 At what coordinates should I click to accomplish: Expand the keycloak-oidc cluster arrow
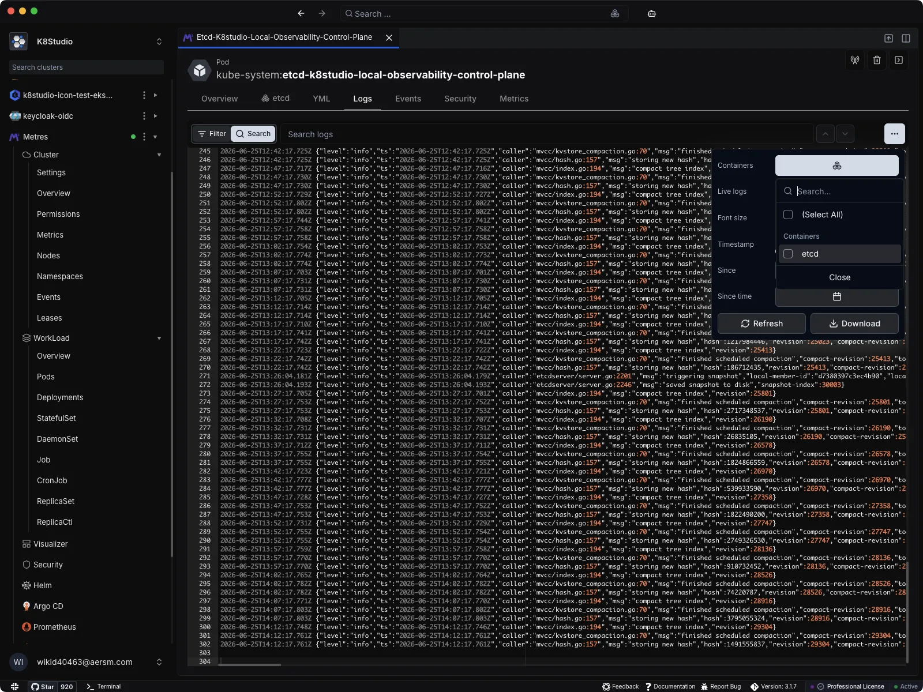tap(155, 116)
